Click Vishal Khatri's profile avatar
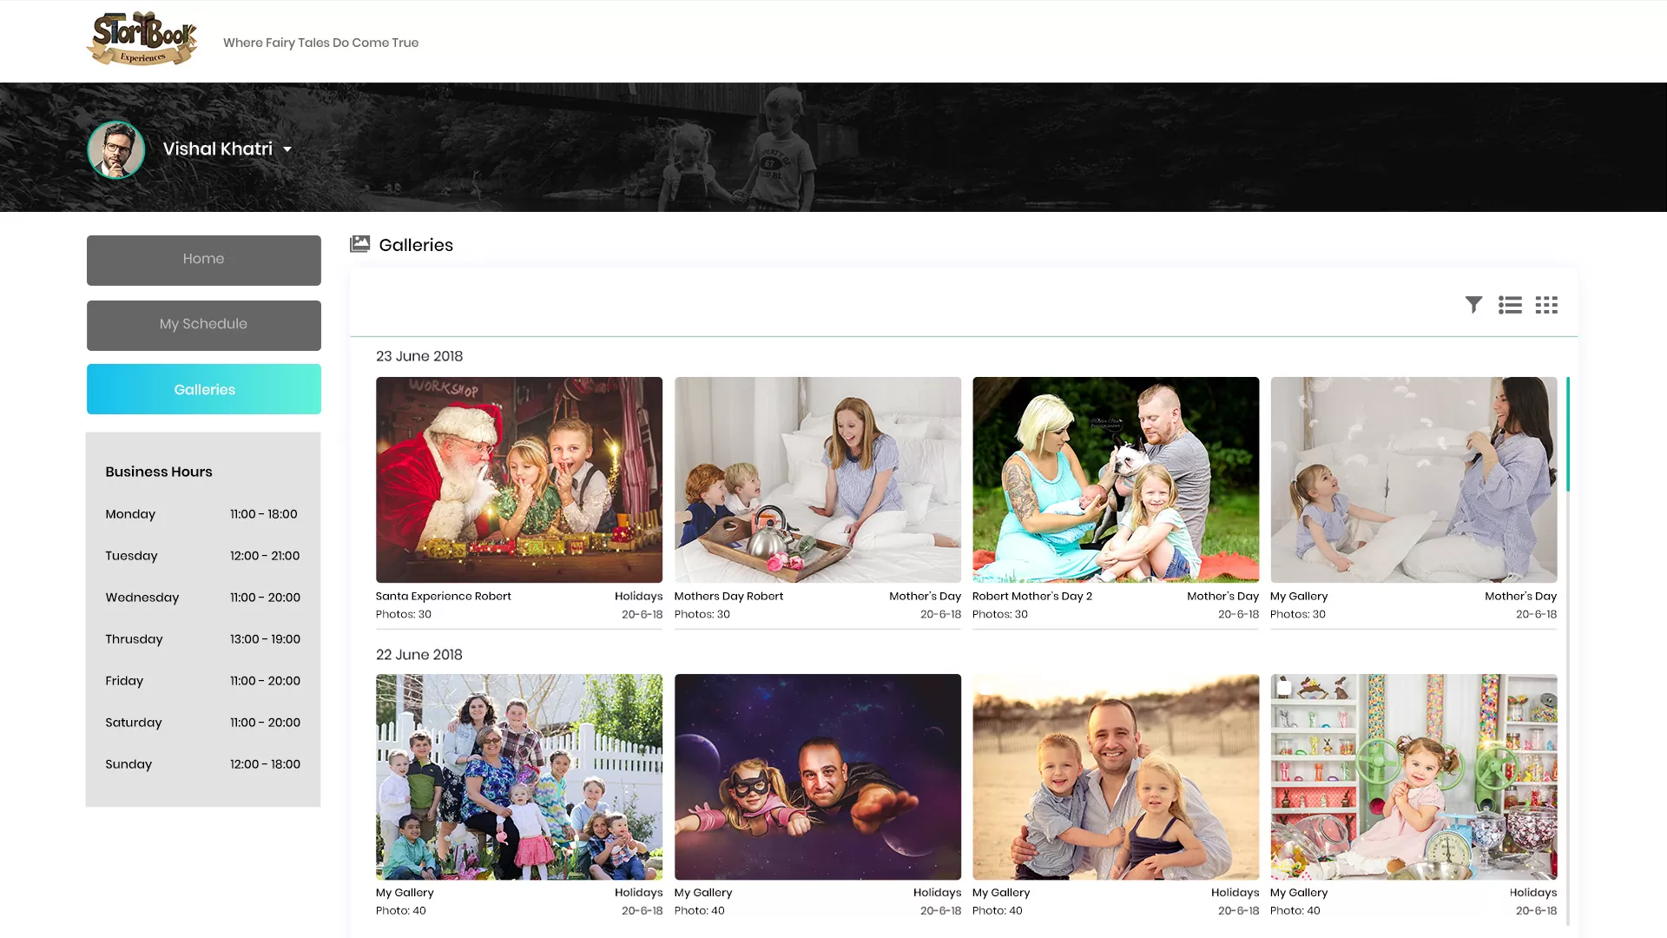Viewport: 1667px width, 938px height. pos(116,149)
